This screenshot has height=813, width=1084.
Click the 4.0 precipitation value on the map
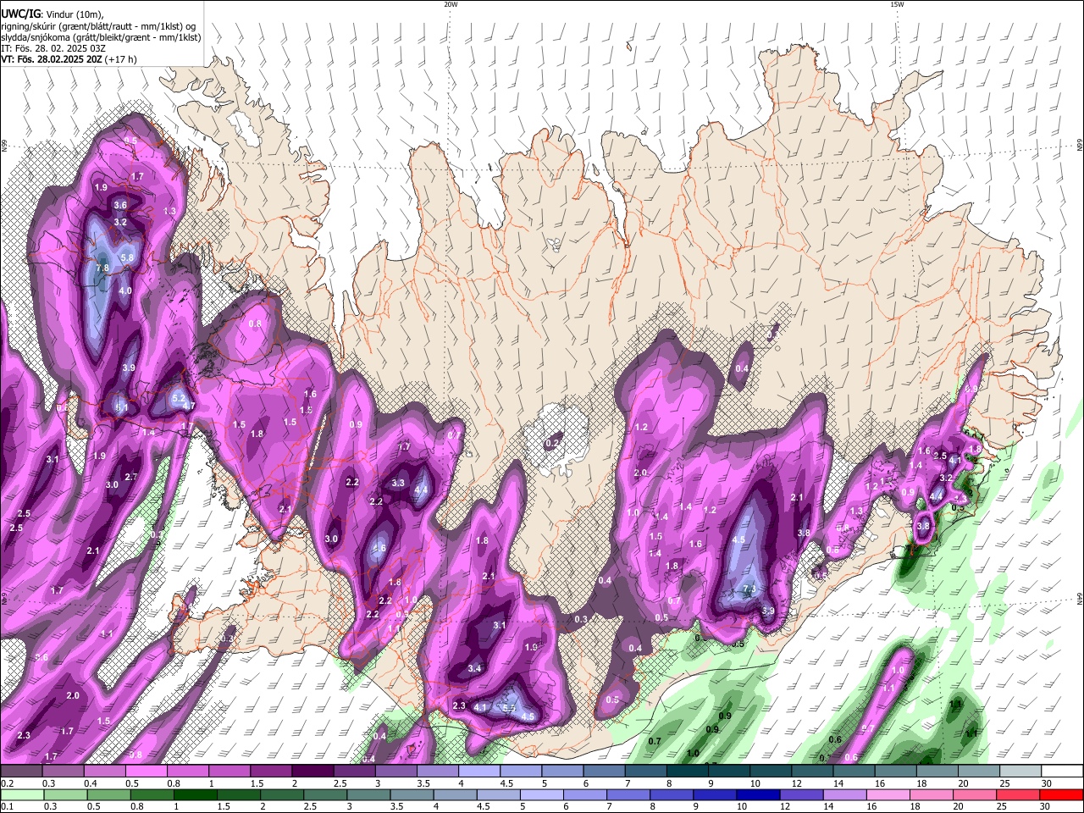point(125,290)
